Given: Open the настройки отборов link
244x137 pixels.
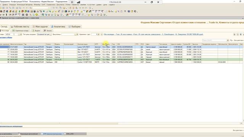Looking at the screenshot, I should coord(6,37).
